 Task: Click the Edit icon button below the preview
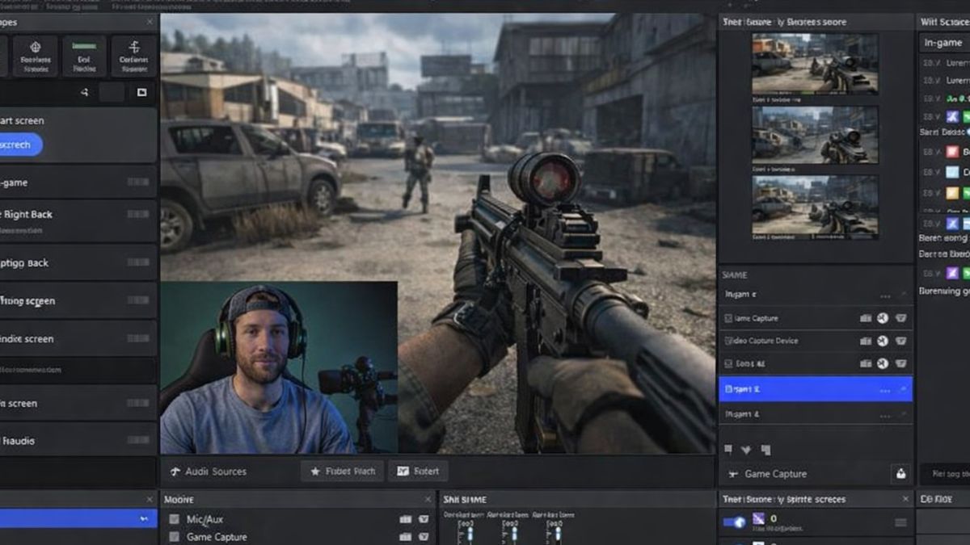(x=404, y=471)
